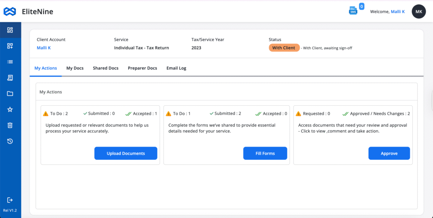Click the history clock sidebar icon
The height and width of the screenshot is (218, 433).
(10, 141)
